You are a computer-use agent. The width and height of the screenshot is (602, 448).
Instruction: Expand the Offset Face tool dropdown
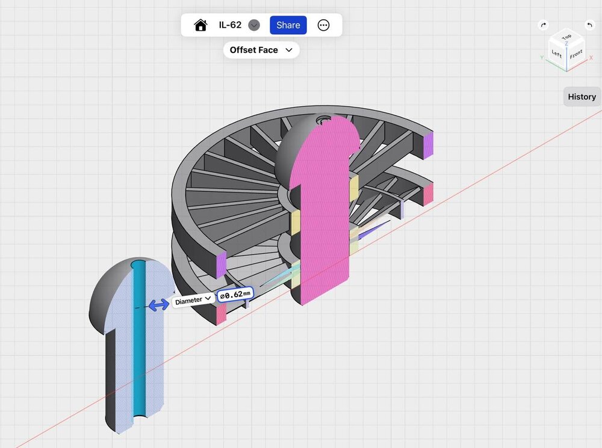pyautogui.click(x=261, y=50)
